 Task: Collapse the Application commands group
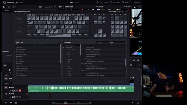[64, 47]
